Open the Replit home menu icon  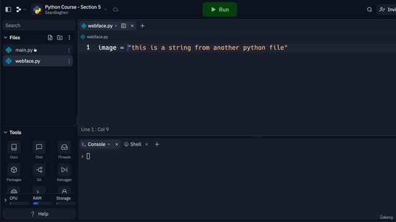[x=19, y=10]
